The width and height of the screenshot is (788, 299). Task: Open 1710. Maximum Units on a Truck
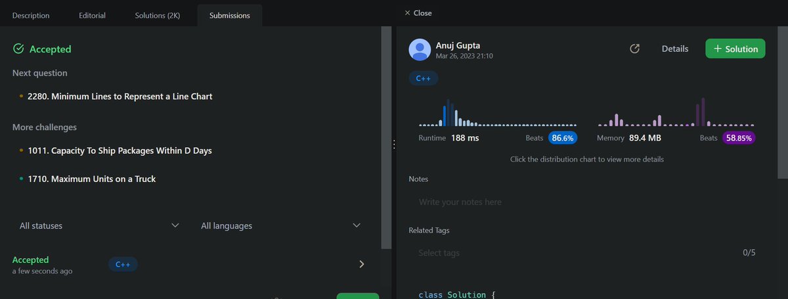[91, 179]
